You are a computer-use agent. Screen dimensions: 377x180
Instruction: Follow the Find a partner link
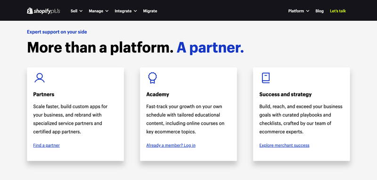click(x=46, y=146)
